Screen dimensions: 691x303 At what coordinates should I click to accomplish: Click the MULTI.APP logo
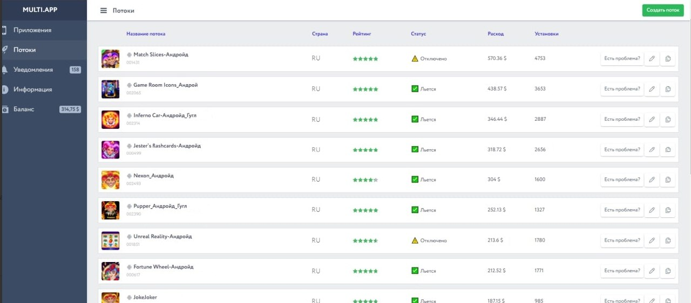[40, 10]
